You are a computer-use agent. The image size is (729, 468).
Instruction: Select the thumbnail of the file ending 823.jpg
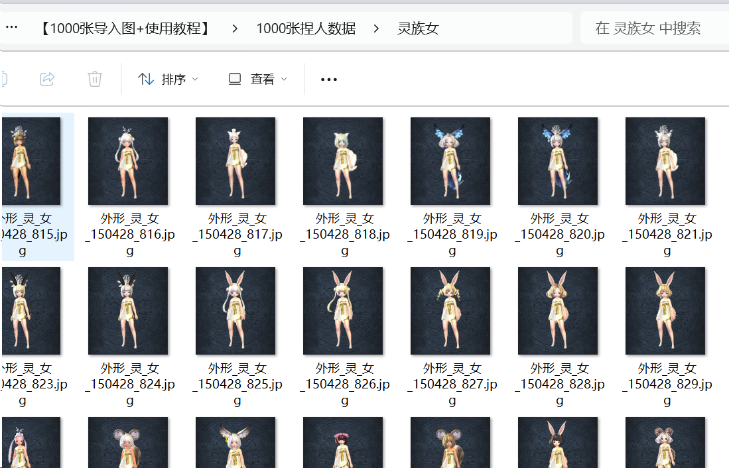(31, 311)
